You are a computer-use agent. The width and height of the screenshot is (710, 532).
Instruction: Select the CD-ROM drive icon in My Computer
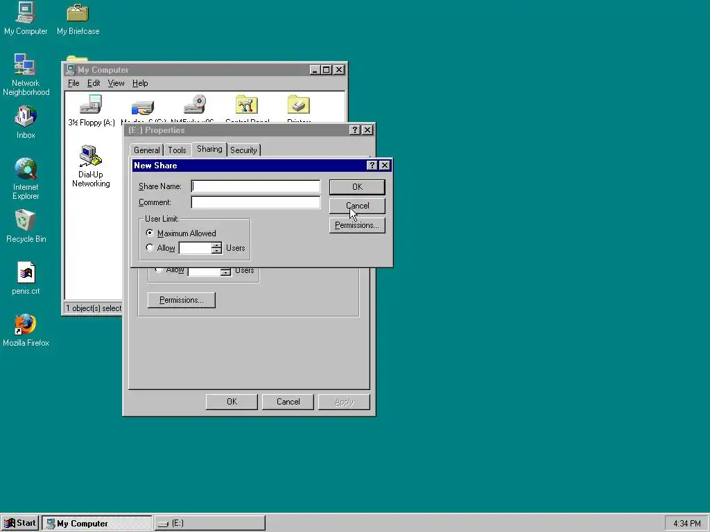click(x=195, y=105)
